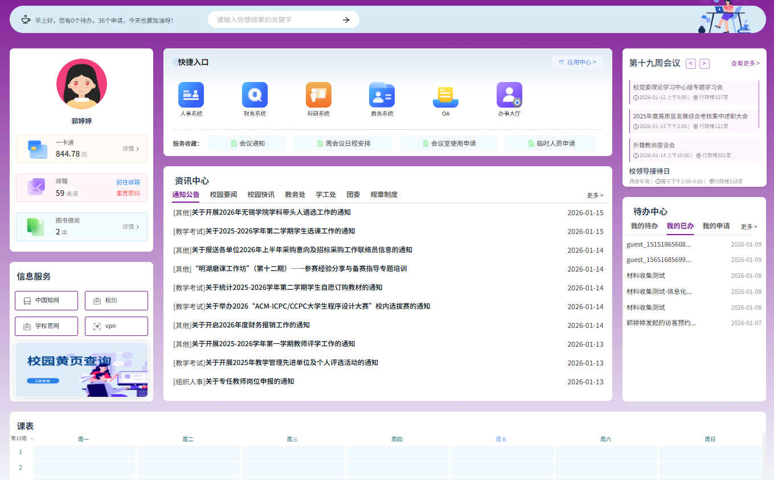Click the search keyword input field
774x480 pixels.
[273, 20]
